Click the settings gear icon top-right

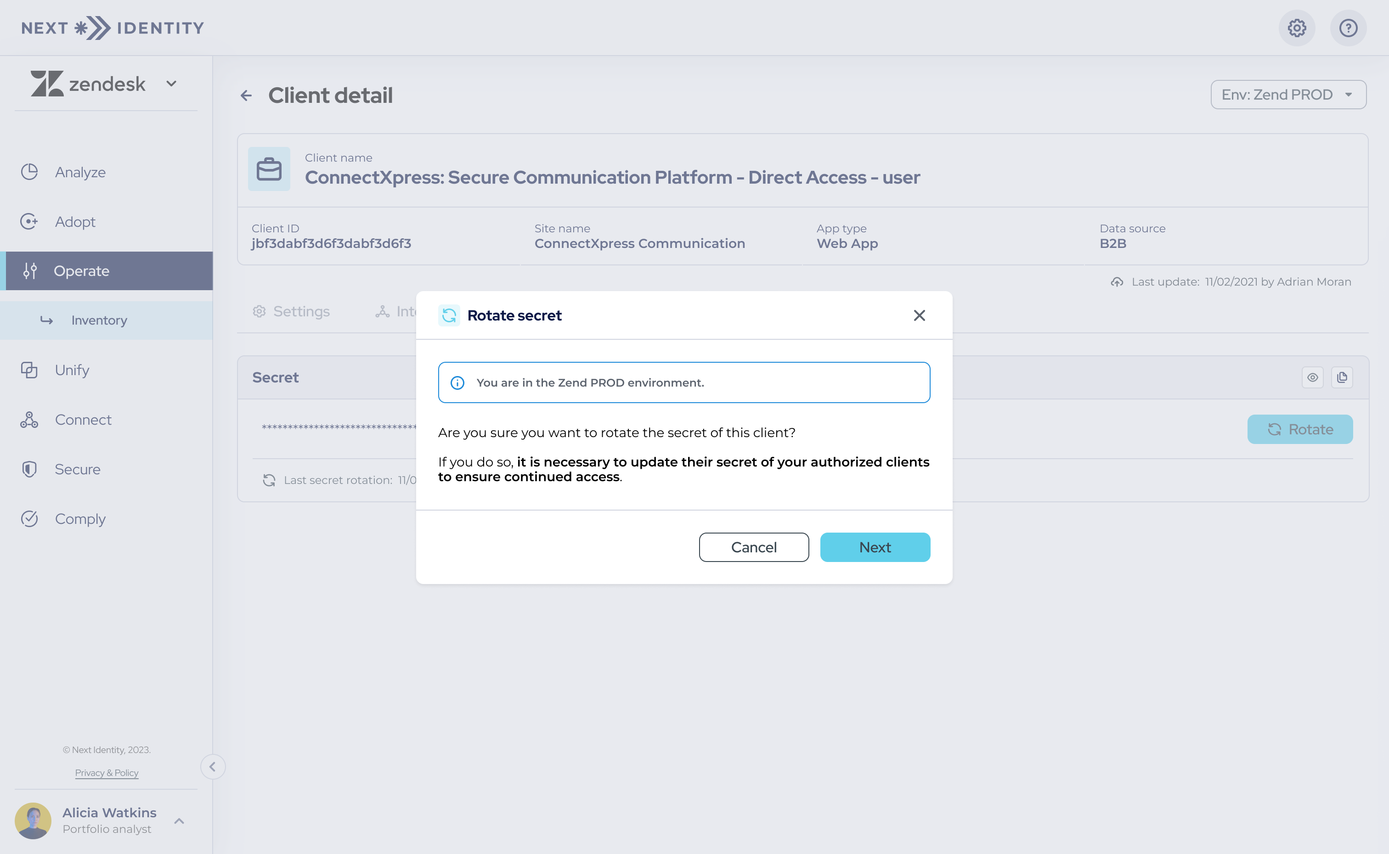click(1298, 27)
